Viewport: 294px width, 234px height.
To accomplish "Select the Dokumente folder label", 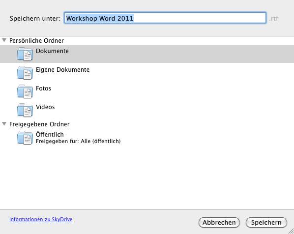I will click(52, 51).
